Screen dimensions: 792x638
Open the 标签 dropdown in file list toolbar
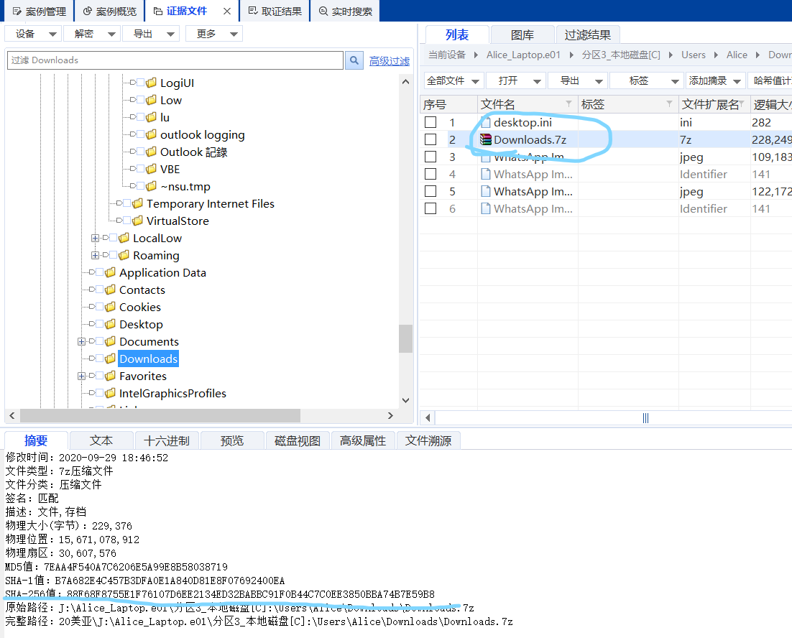coord(647,80)
